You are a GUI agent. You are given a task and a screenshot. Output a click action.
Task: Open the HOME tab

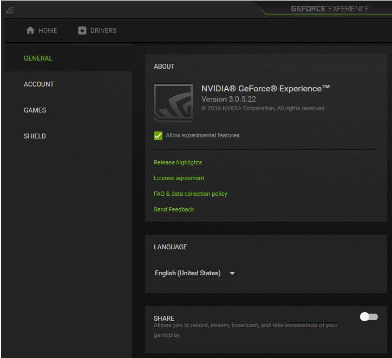click(42, 30)
